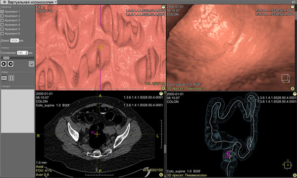Open the bottom-right menu of axial CT view
Image resolution: width=297 pixels, height=178 pixels.
[x=161, y=175]
